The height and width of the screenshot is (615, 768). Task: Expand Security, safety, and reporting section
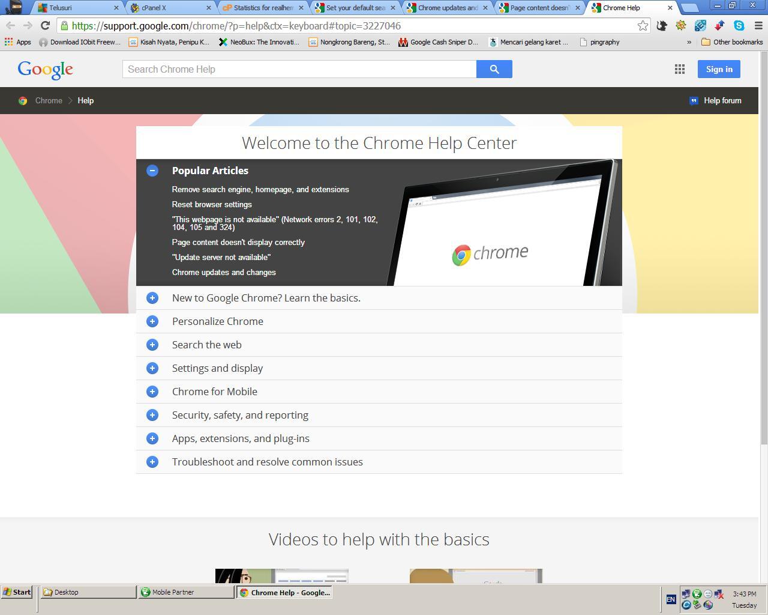pyautogui.click(x=152, y=415)
